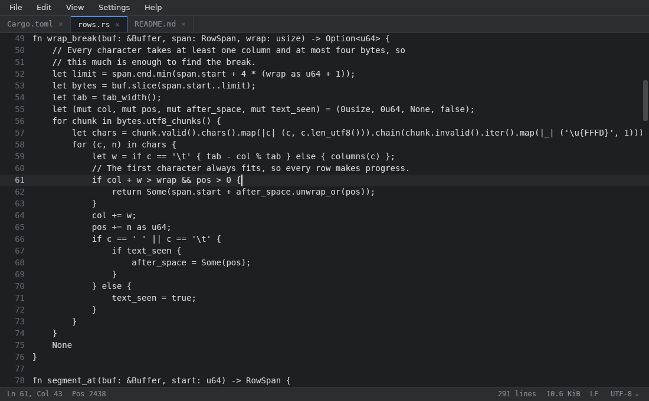Click the 'None' return value on line 75
649x401 pixels.
coord(62,345)
